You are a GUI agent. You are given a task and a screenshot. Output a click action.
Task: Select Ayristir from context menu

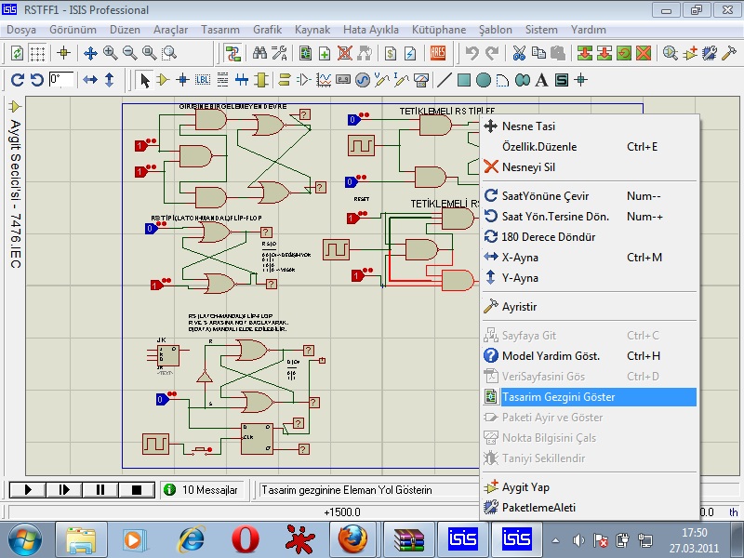coord(589,307)
